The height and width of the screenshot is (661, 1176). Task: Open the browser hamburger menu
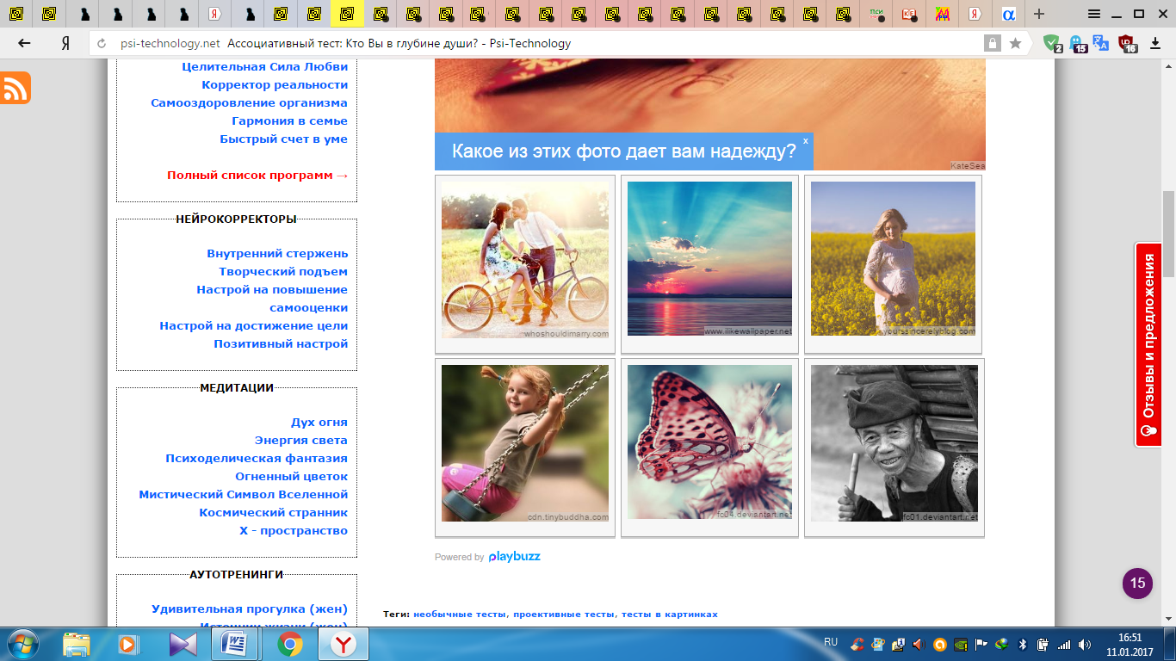[1094, 14]
